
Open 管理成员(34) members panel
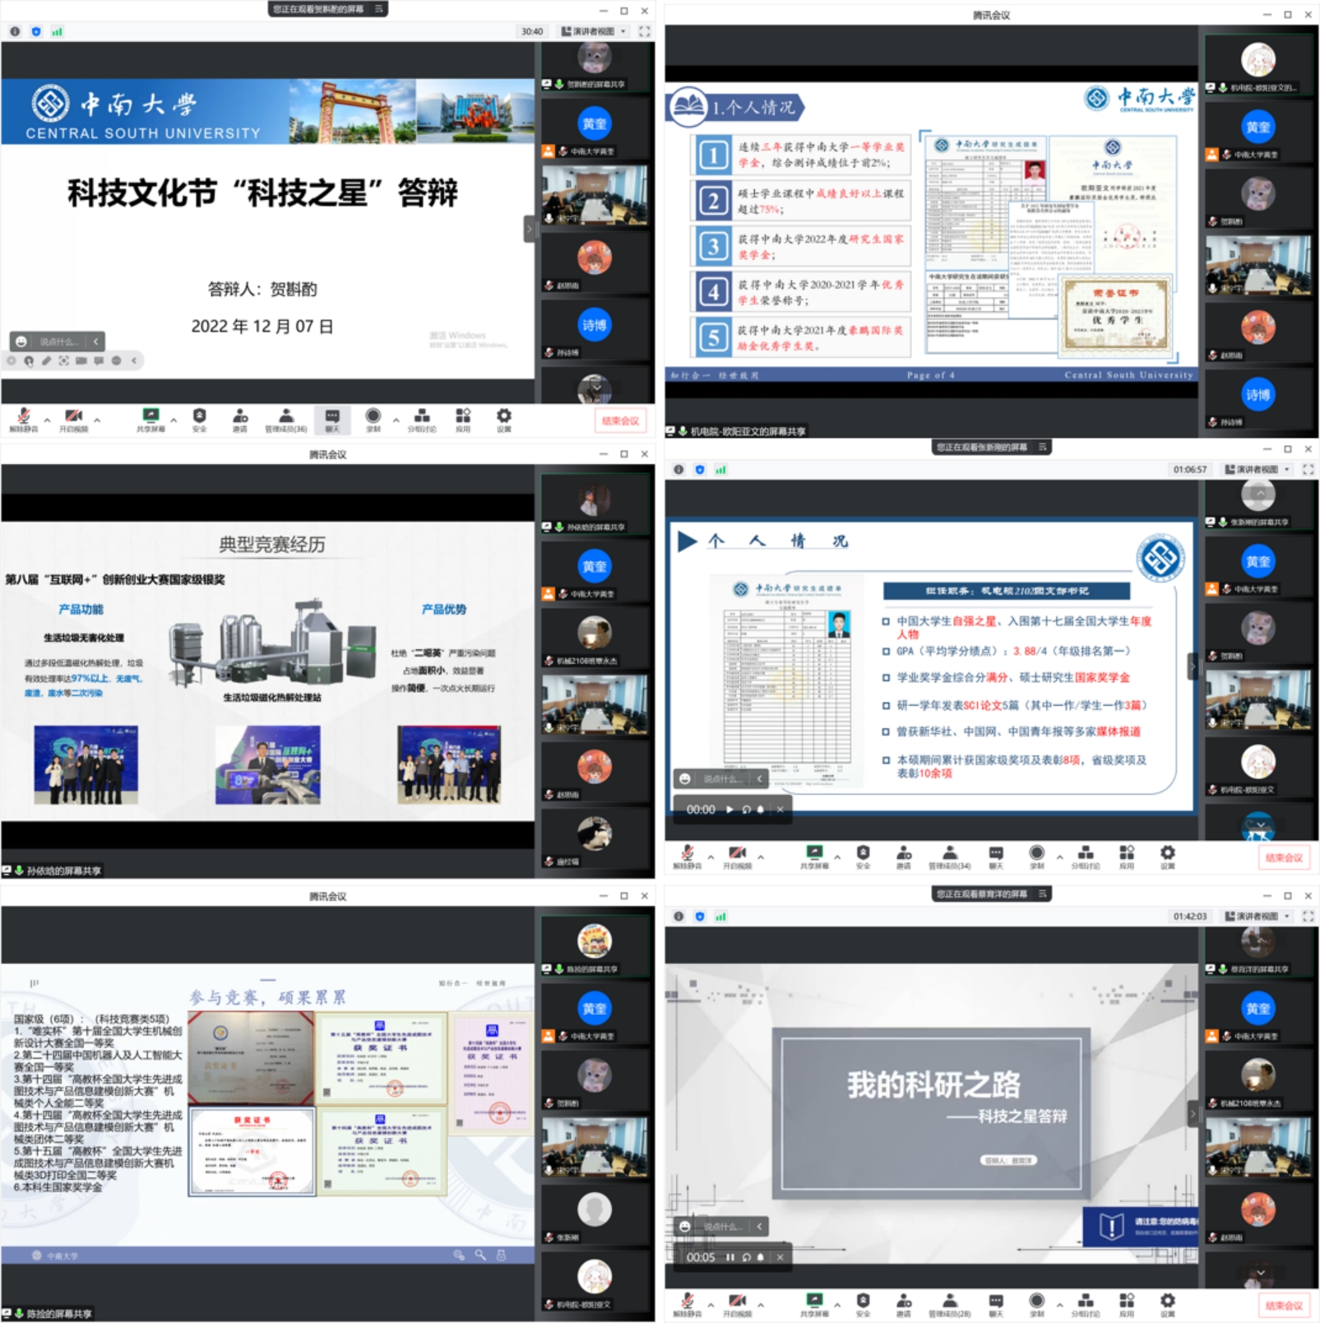click(949, 856)
